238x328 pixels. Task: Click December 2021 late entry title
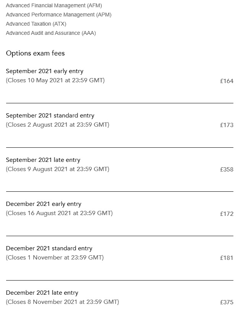[42, 293]
